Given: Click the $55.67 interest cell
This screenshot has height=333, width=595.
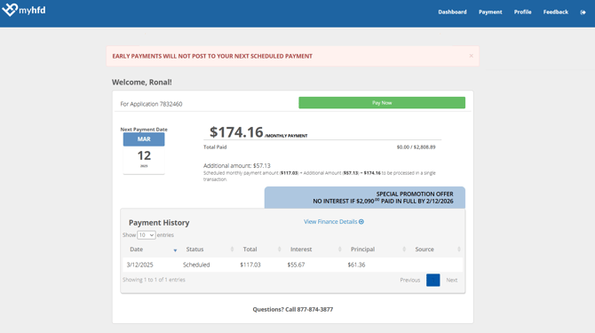Looking at the screenshot, I should tap(296, 265).
